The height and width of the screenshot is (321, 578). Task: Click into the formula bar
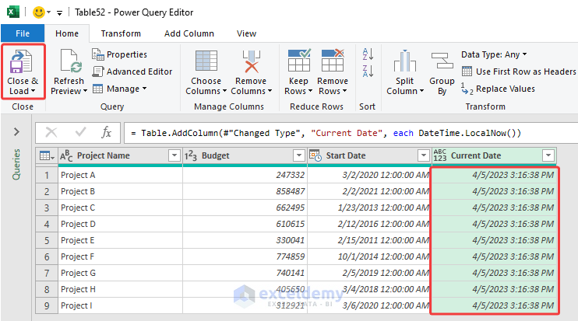[351, 133]
